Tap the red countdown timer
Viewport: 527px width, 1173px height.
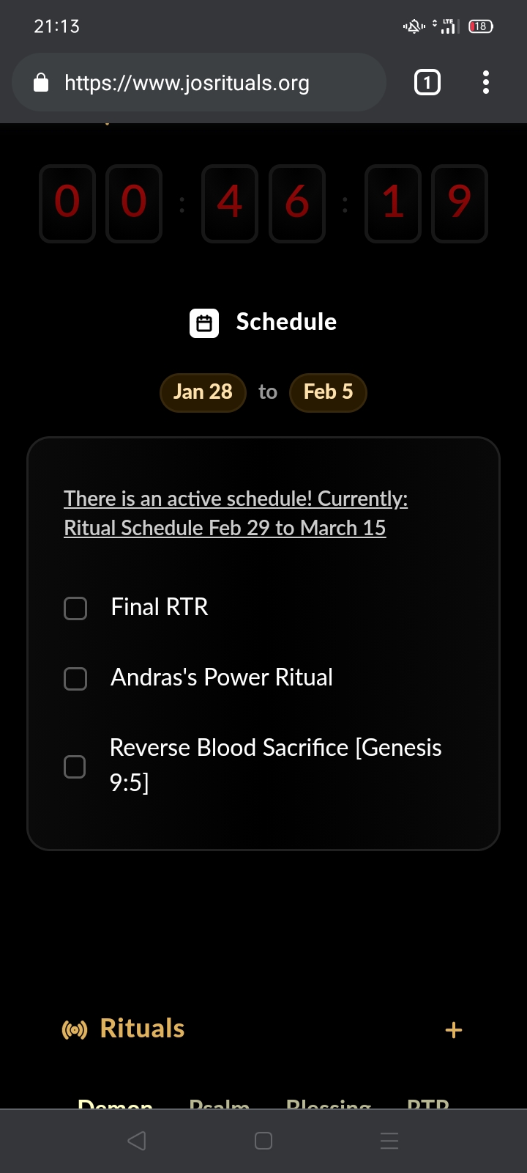click(x=263, y=203)
